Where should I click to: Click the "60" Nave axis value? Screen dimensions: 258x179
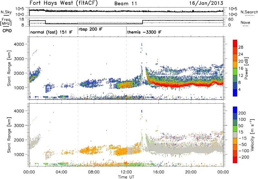231,19
